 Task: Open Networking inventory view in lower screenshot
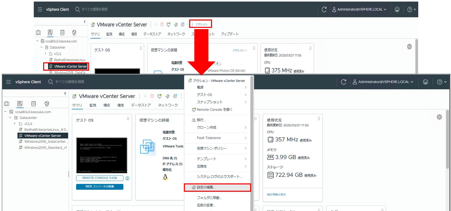[47, 104]
